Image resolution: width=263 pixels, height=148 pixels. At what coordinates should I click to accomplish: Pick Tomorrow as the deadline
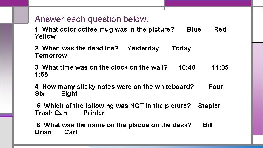coord(51,55)
